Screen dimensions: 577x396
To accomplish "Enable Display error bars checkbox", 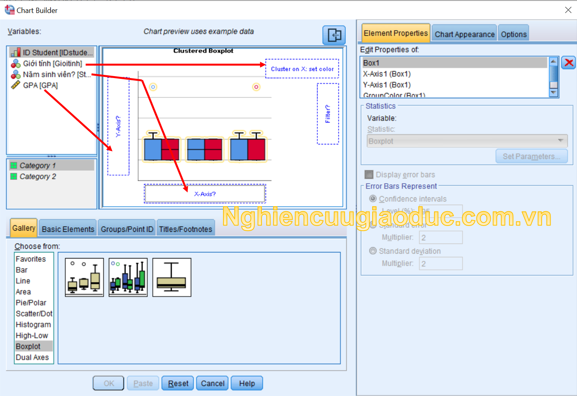I will [369, 175].
